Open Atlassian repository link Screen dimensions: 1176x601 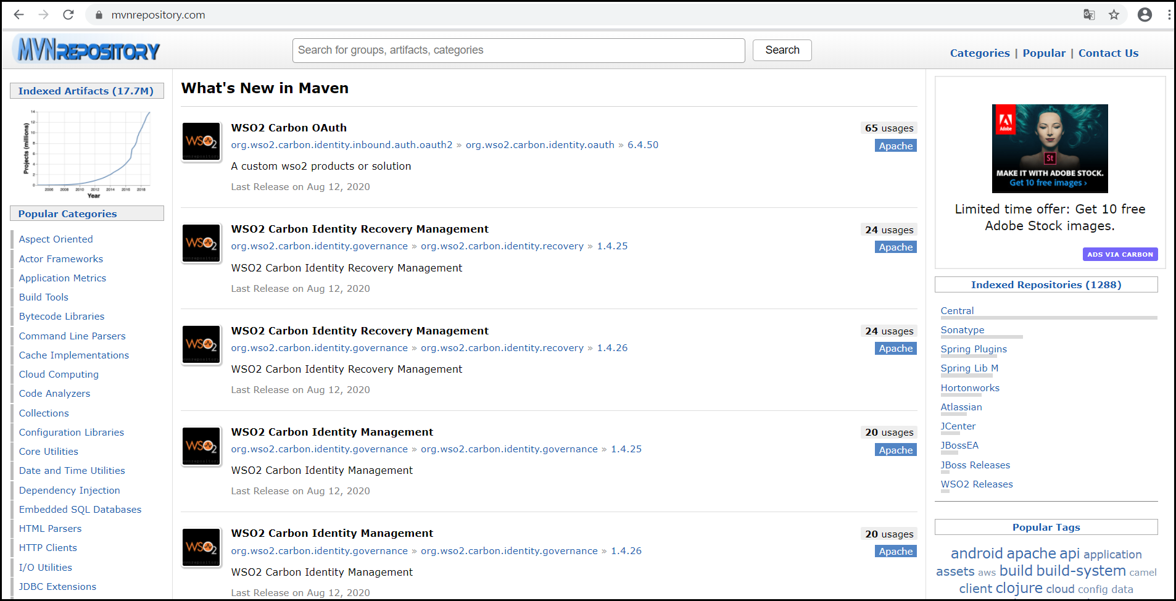(x=961, y=407)
